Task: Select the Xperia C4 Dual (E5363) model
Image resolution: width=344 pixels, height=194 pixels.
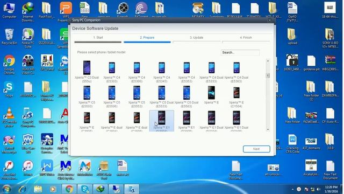Action: point(236,72)
